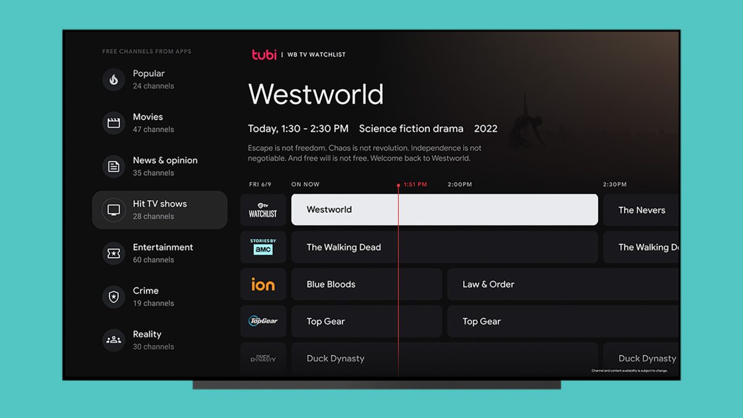Click the tubi logo in header

coord(264,54)
